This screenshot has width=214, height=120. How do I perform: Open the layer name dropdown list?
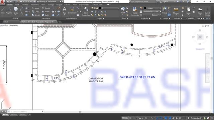105,8
